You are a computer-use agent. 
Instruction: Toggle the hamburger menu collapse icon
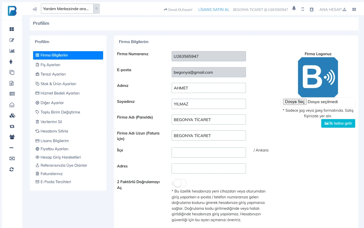(x=35, y=9)
